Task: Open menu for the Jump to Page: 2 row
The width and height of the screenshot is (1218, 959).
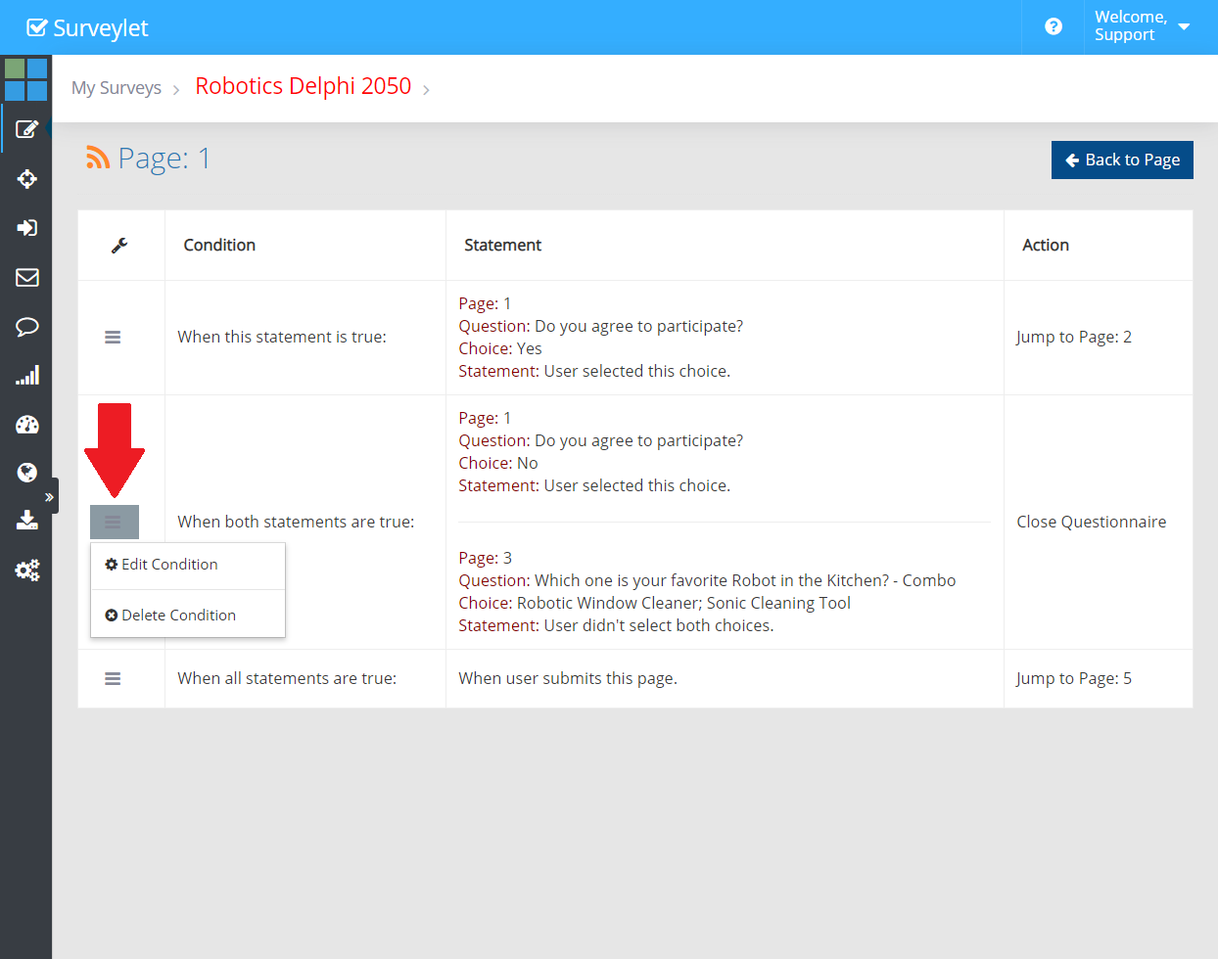Action: pyautogui.click(x=113, y=338)
